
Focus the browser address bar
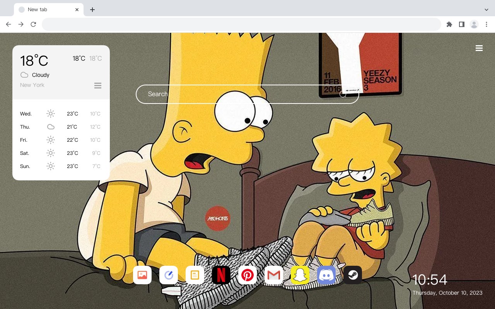[x=241, y=24]
